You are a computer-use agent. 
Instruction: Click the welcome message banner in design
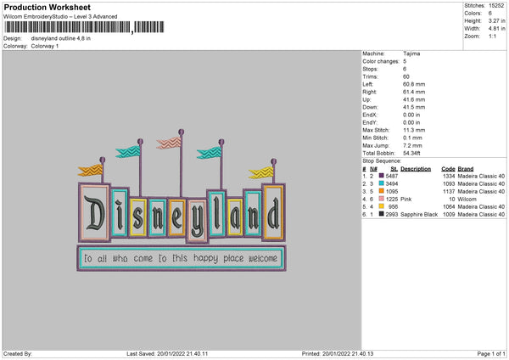pyautogui.click(x=181, y=257)
